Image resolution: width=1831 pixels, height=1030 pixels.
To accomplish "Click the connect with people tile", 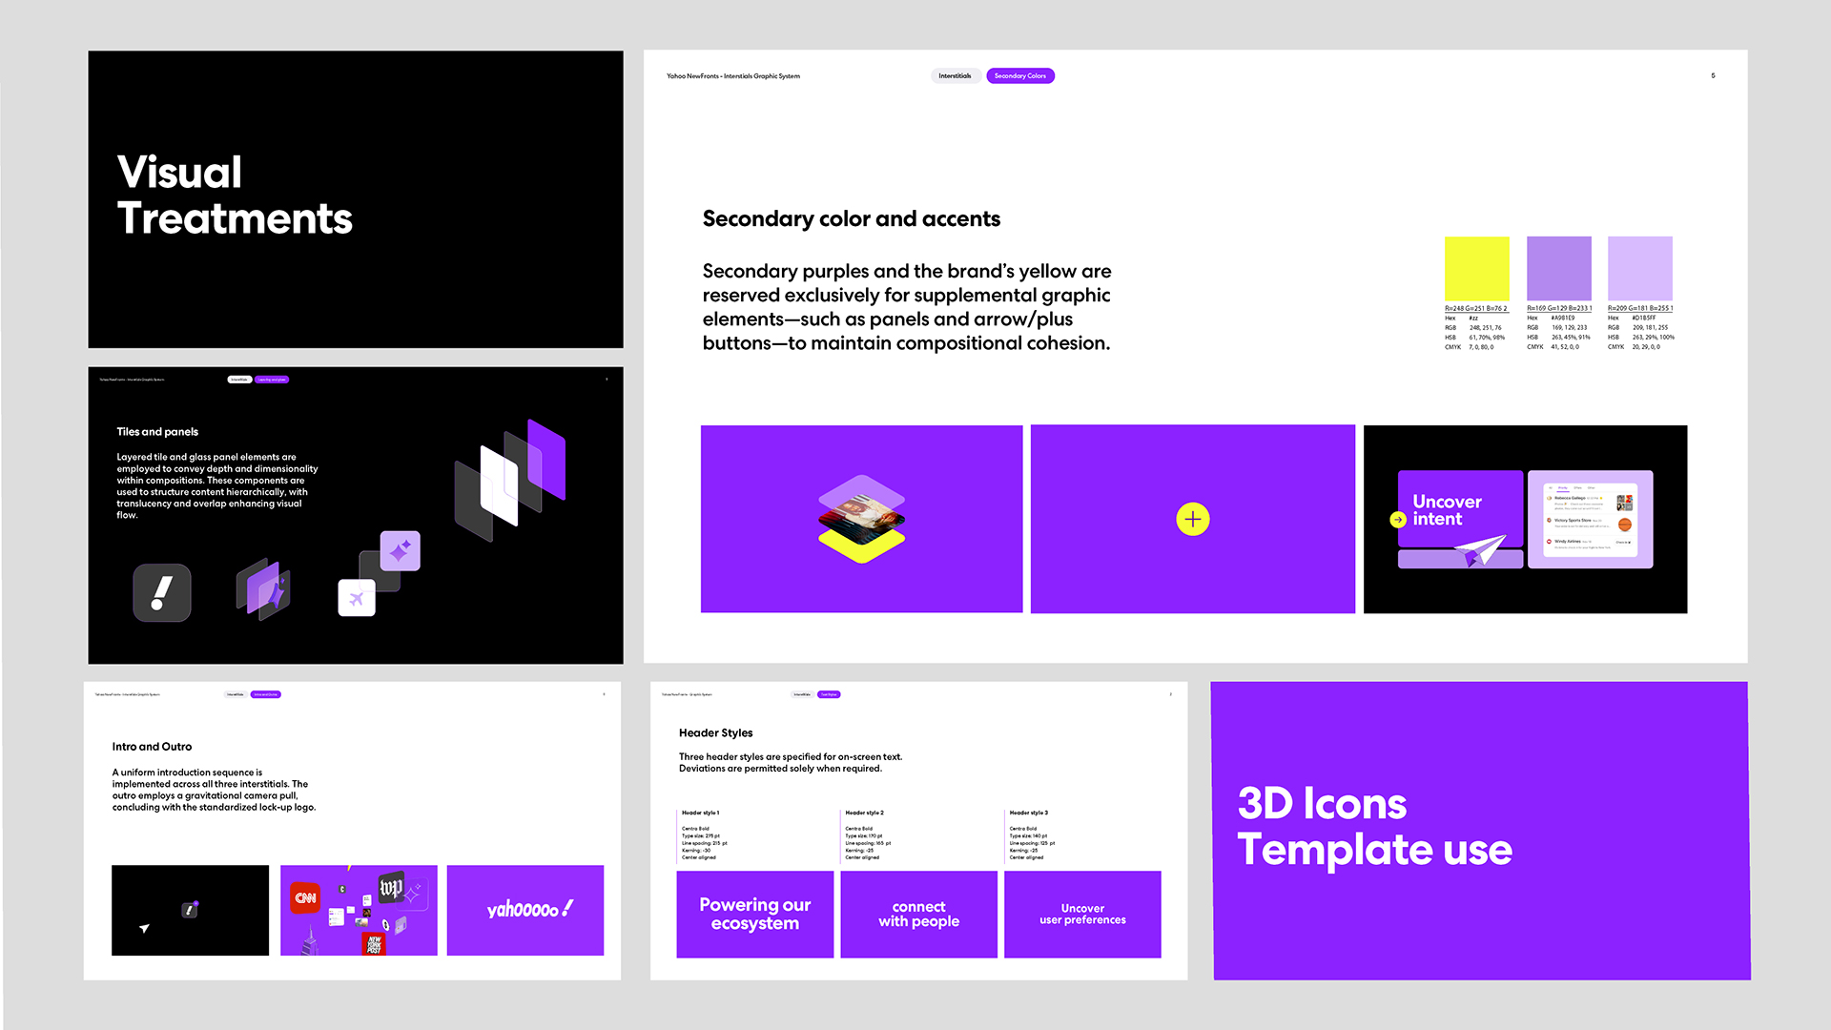I will coord(918,914).
